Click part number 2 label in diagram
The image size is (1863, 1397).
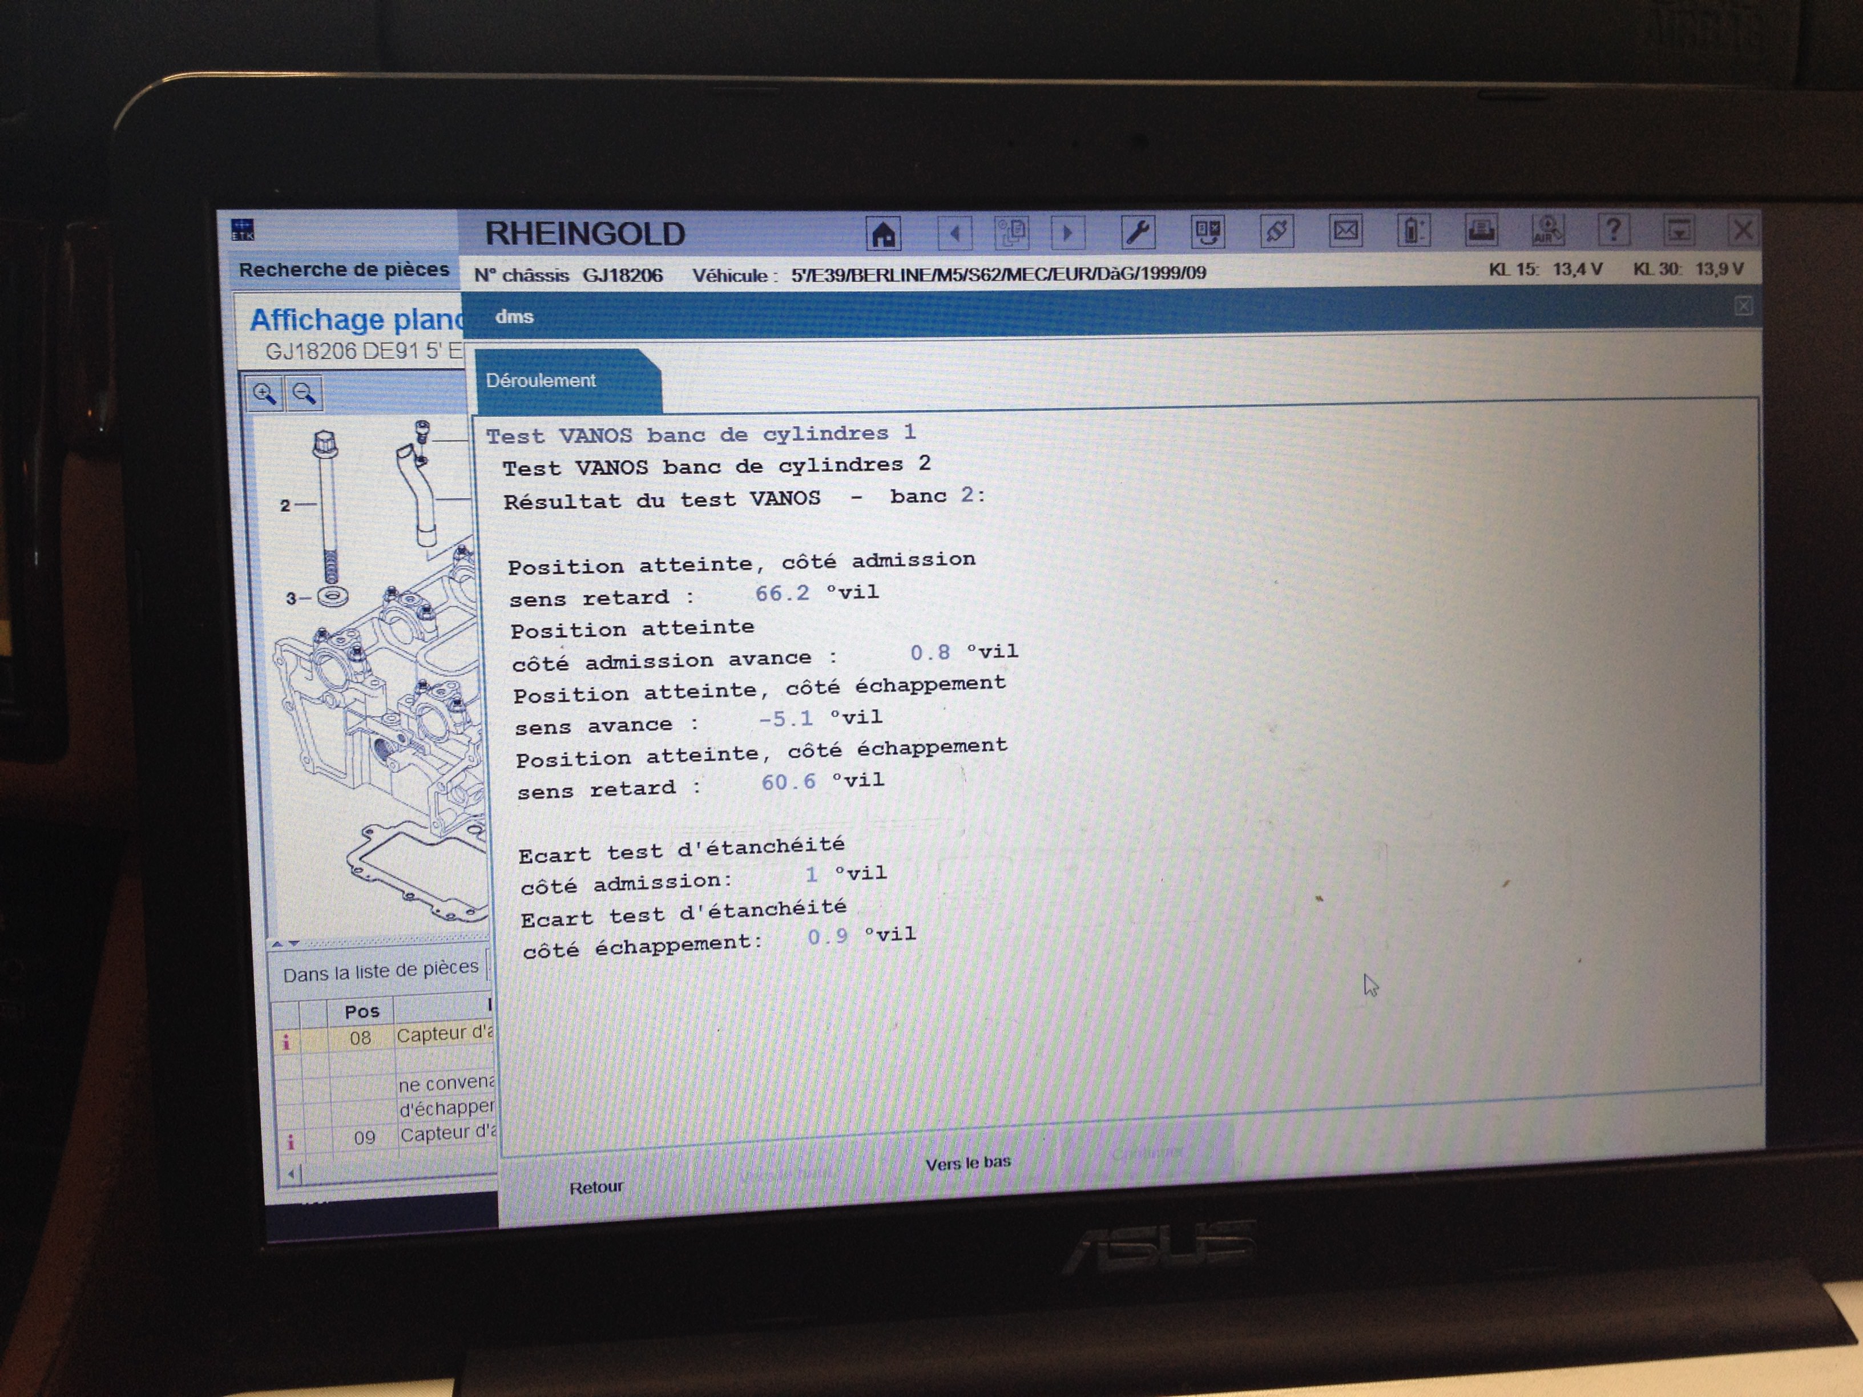tap(285, 504)
